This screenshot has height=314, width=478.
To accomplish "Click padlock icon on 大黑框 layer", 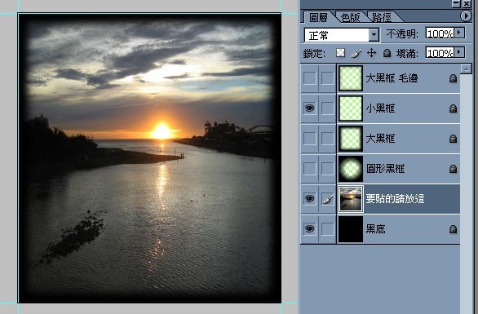I will (453, 139).
